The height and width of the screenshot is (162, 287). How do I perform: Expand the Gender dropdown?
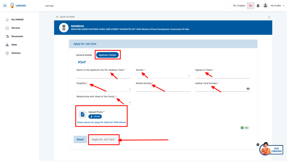click(189, 76)
